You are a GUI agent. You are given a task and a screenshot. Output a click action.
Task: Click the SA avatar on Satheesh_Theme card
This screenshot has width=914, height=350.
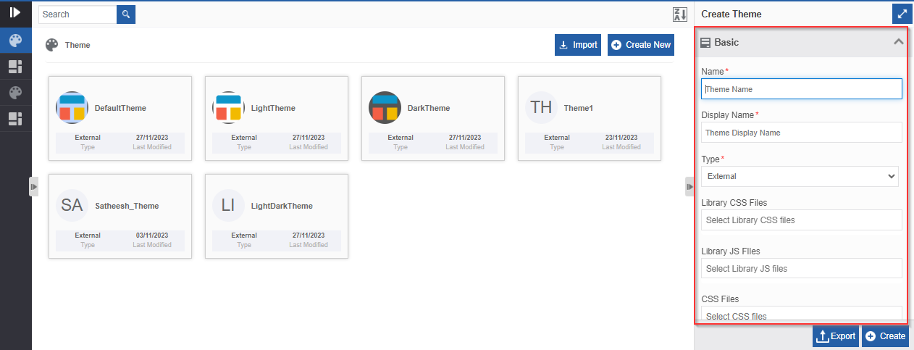coord(72,206)
